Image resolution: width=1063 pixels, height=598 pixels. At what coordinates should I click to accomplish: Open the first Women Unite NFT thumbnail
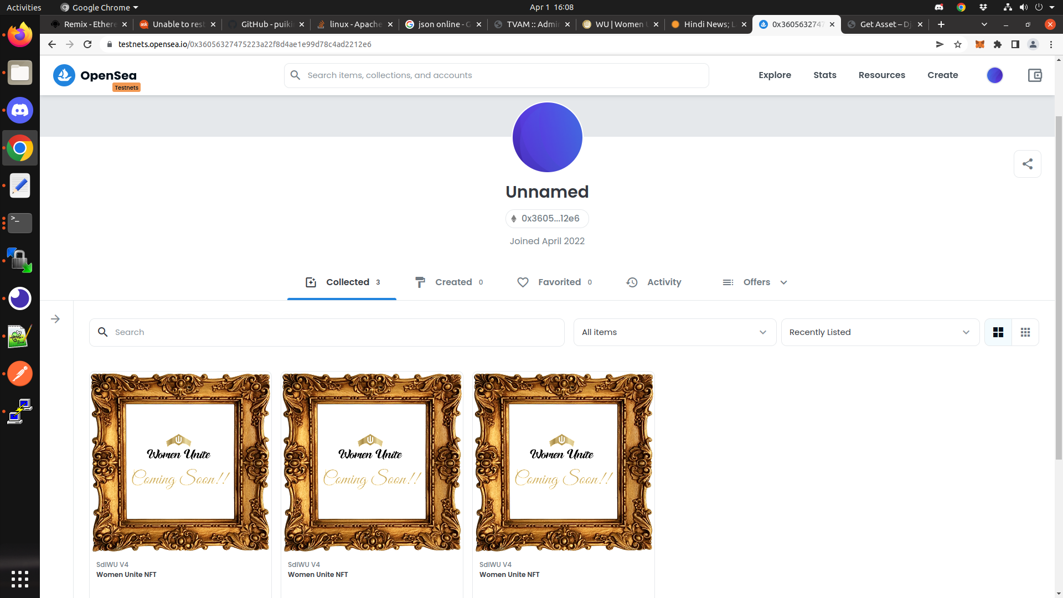click(180, 462)
